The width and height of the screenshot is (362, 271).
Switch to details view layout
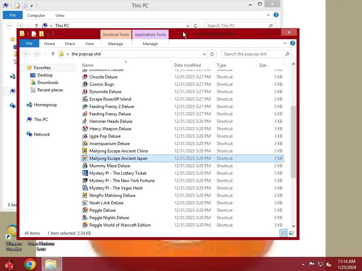284,233
